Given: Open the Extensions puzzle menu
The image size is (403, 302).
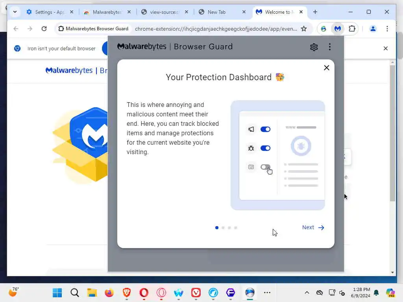Looking at the screenshot, I should 352,29.
